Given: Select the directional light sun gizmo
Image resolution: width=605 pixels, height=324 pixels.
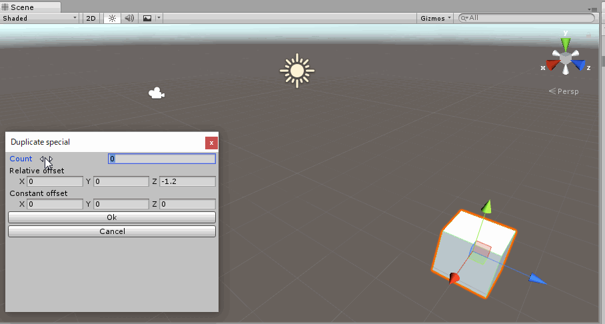Looking at the screenshot, I should click(x=297, y=71).
